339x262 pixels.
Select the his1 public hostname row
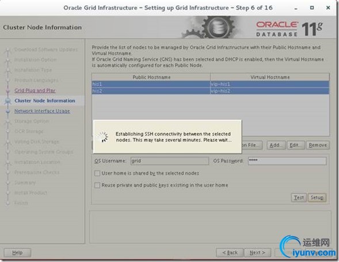click(151, 84)
